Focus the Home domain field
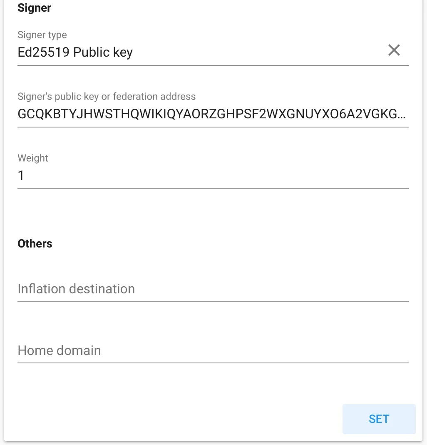427x445 pixels. tap(213, 350)
